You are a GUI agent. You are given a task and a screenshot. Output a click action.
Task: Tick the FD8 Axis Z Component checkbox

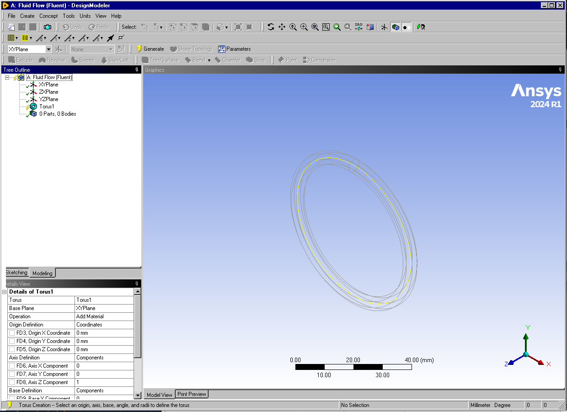pos(12,382)
